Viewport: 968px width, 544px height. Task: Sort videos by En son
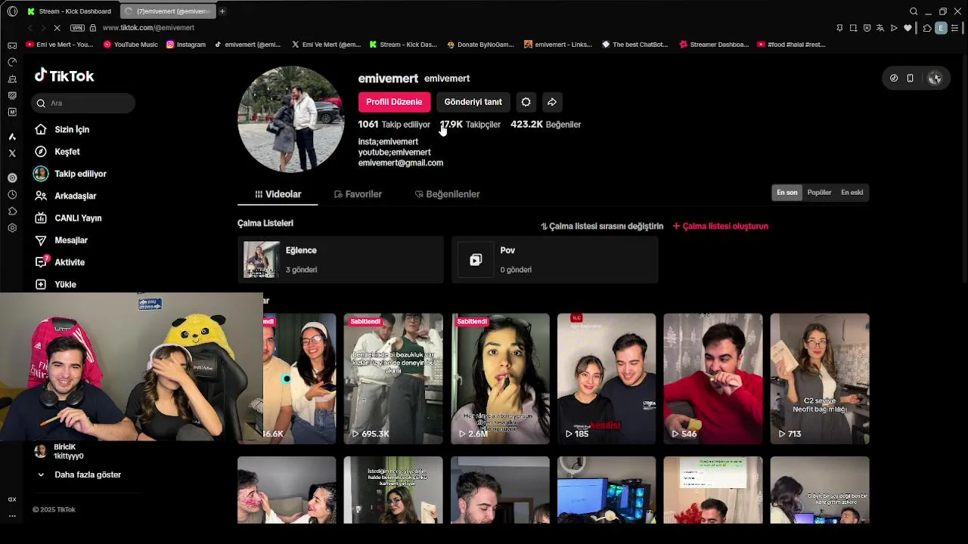tap(787, 193)
